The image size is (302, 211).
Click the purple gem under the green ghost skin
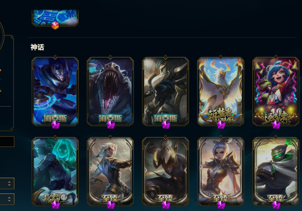pos(56,205)
